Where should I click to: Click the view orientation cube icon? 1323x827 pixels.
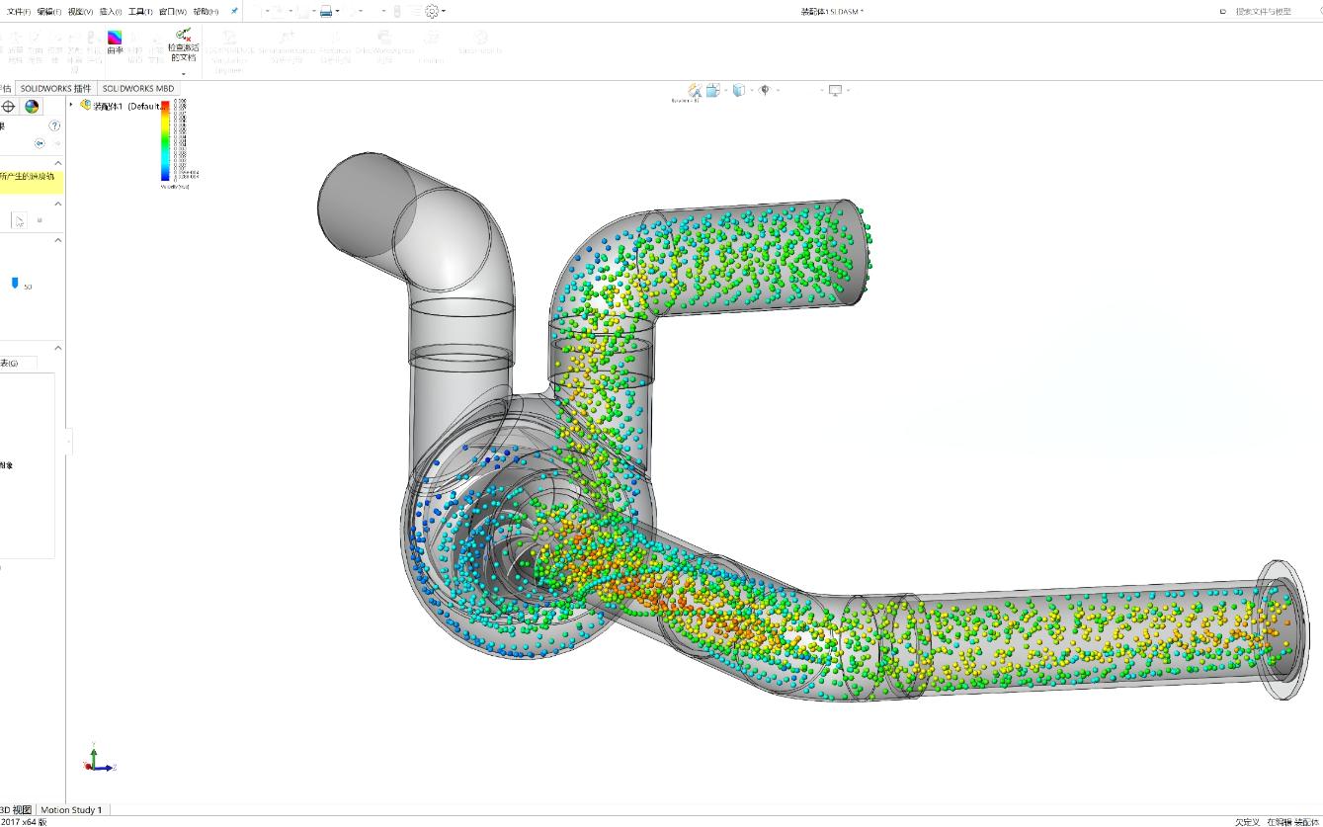point(738,90)
